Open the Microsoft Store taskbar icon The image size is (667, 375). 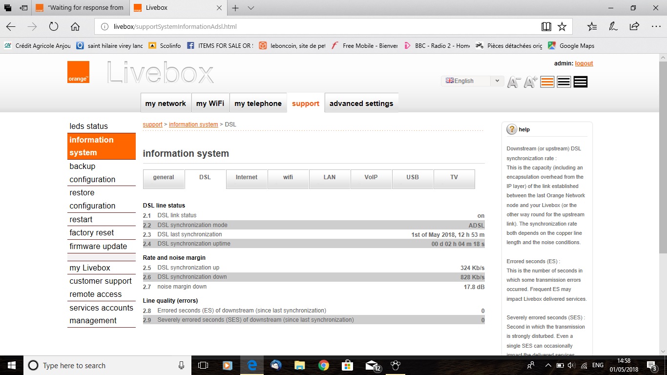[347, 365]
